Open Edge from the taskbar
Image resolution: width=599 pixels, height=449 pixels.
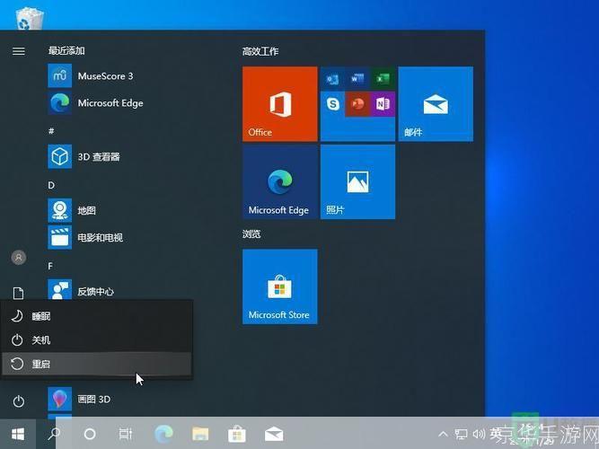click(163, 434)
